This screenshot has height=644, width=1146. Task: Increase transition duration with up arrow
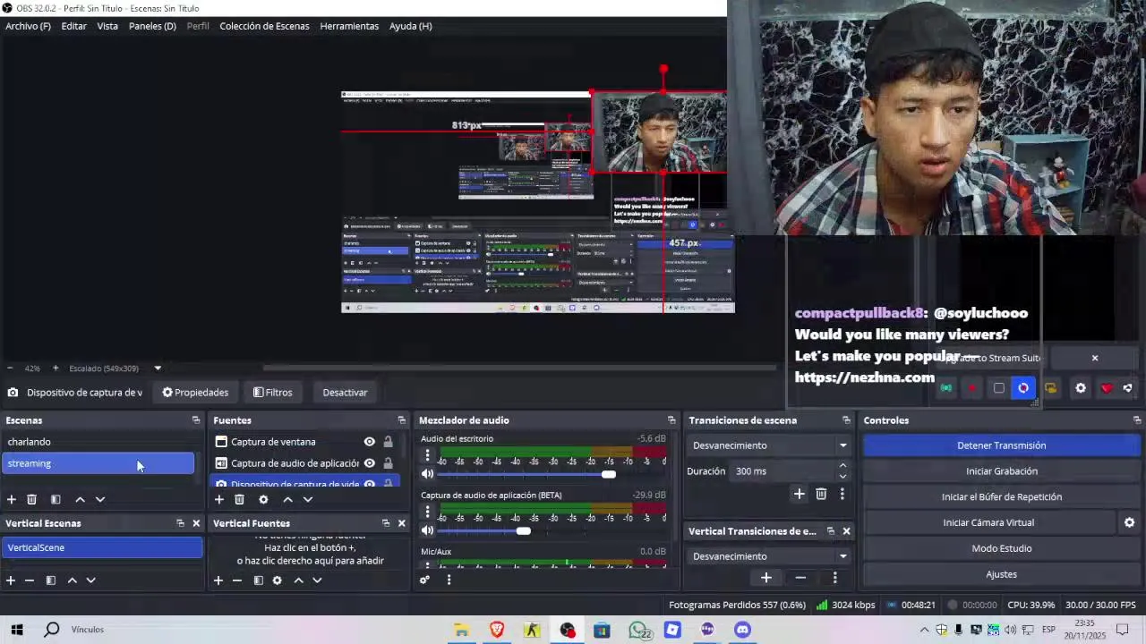(842, 466)
